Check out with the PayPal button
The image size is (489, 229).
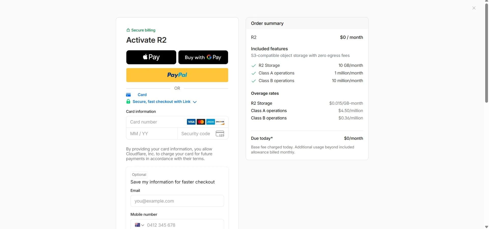click(177, 75)
